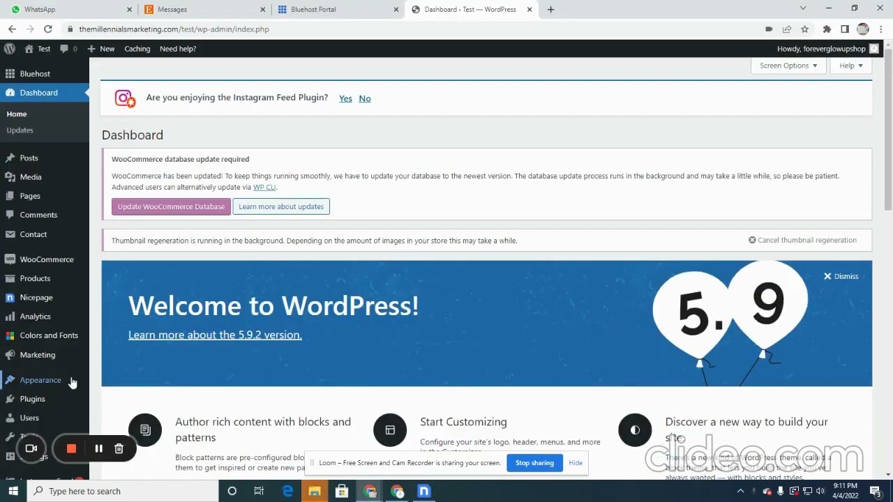Select Home under Dashboard
This screenshot has width=893, height=502.
coord(17,114)
